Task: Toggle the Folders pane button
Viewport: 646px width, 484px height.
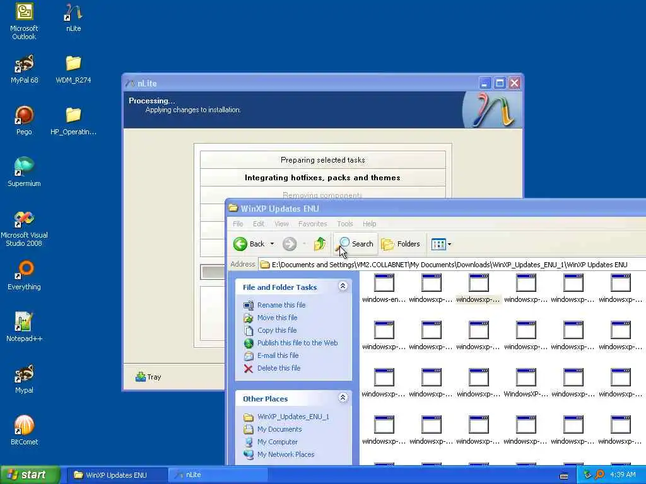Action: [x=401, y=244]
